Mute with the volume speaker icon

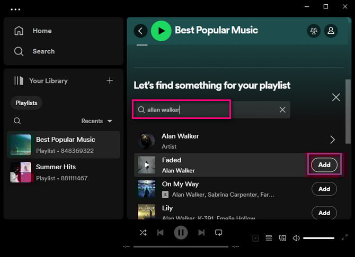click(296, 238)
